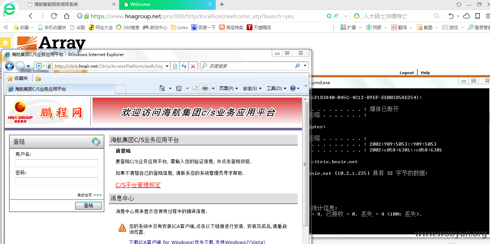Screen dimensions: 490x244
Task: Expand the IE address bar dropdown
Action: 167,66
